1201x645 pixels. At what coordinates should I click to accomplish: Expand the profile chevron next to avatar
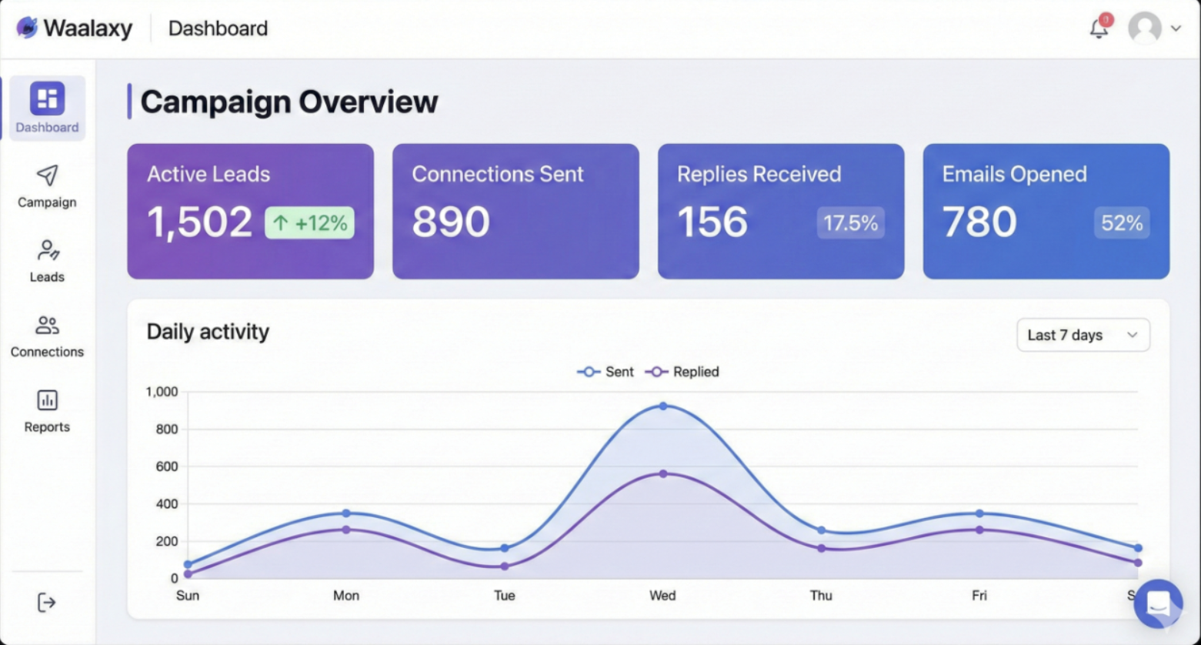1176,28
